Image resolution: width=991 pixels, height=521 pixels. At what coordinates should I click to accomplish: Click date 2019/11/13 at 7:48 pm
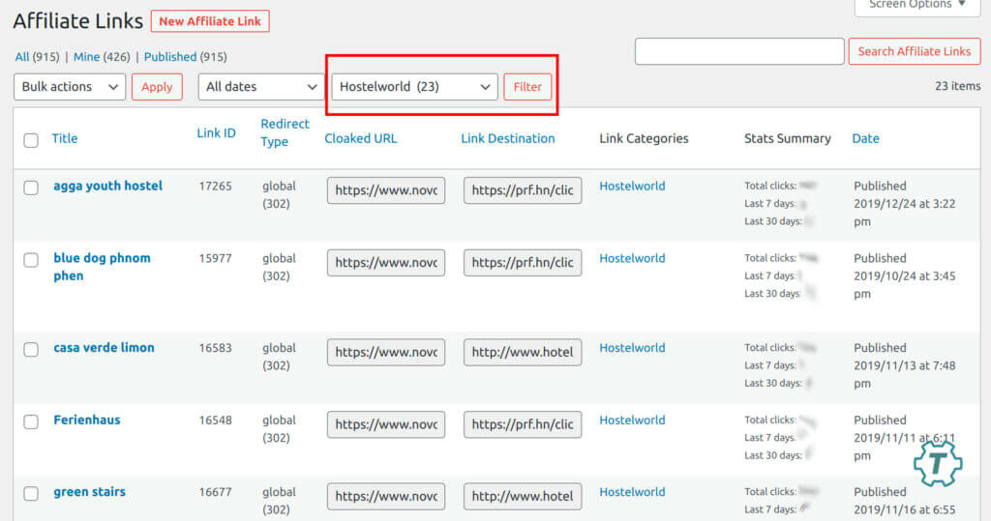tap(905, 374)
